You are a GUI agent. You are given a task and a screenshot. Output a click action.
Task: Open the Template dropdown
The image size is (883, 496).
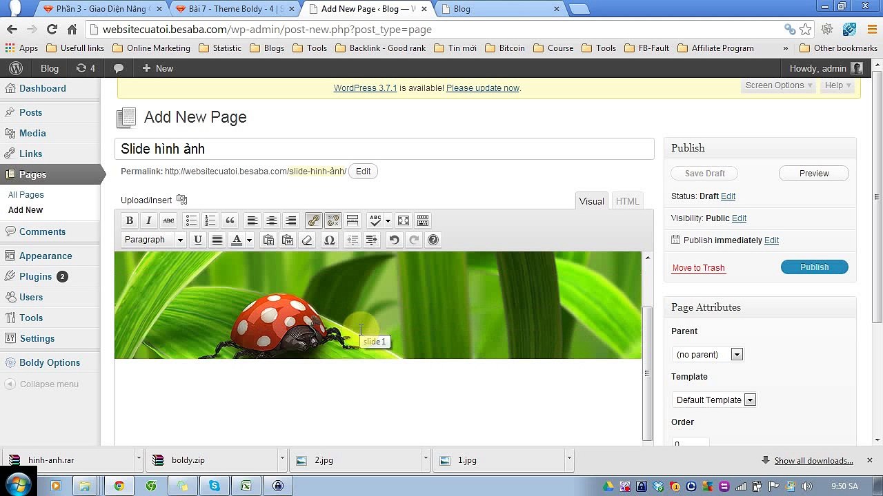click(x=714, y=400)
